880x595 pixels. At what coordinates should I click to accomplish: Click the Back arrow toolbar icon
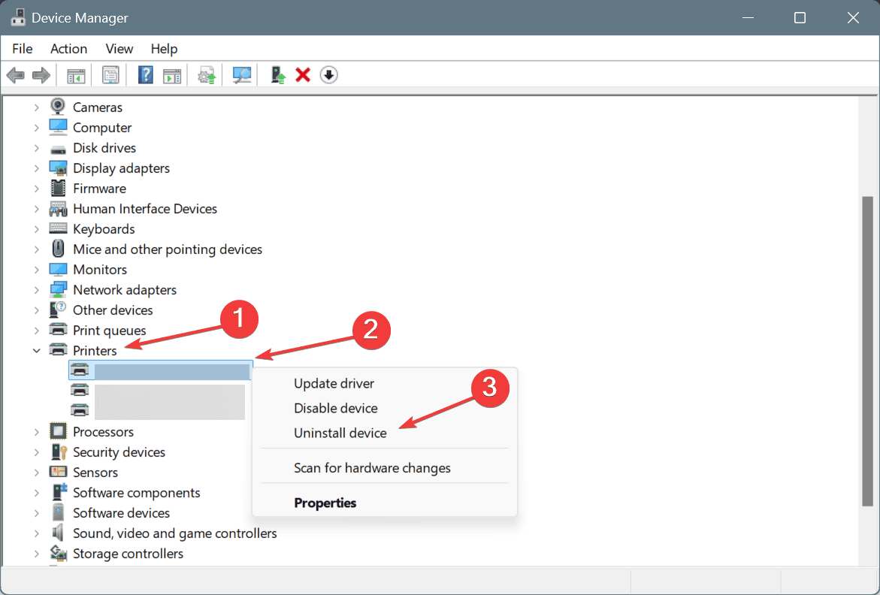pos(16,74)
